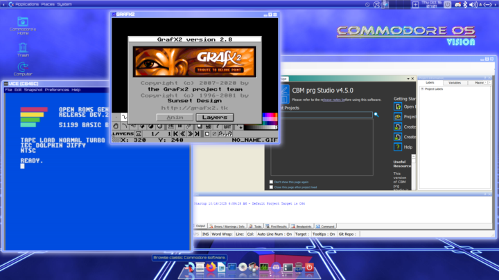This screenshot has height=280, width=499.
Task: Select the Find Results tab
Action: point(277,226)
